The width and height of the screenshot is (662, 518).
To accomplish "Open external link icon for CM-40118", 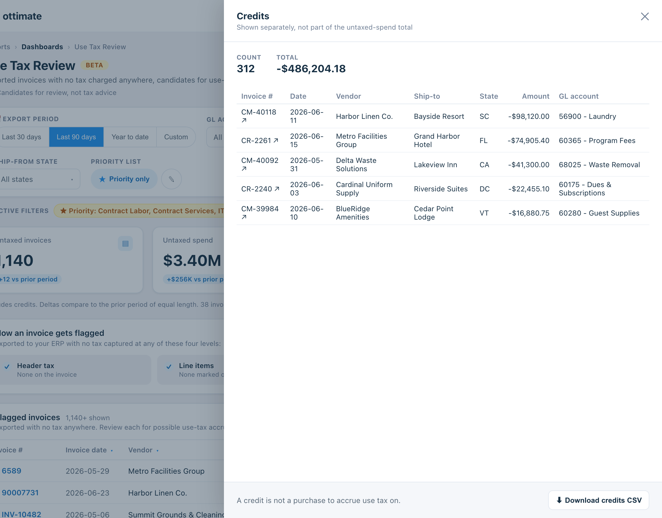I will click(244, 120).
